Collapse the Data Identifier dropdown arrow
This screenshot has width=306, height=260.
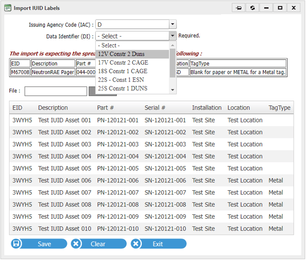(173, 36)
